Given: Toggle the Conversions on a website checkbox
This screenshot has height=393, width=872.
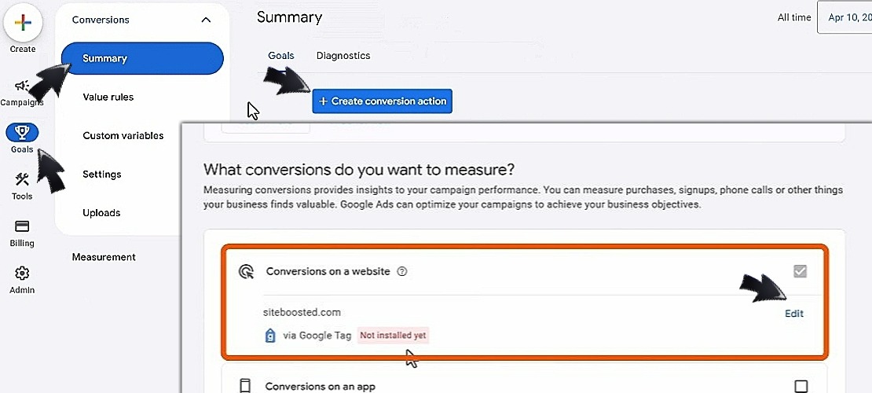Looking at the screenshot, I should (801, 271).
